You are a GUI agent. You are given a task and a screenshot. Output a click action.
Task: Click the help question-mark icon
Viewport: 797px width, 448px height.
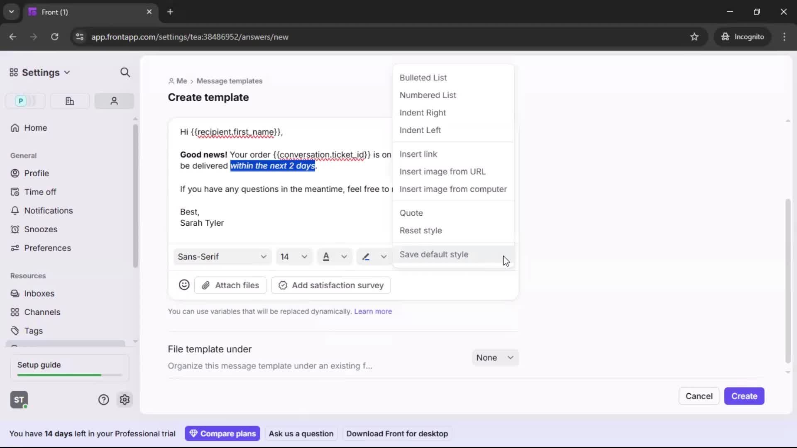[x=103, y=399]
